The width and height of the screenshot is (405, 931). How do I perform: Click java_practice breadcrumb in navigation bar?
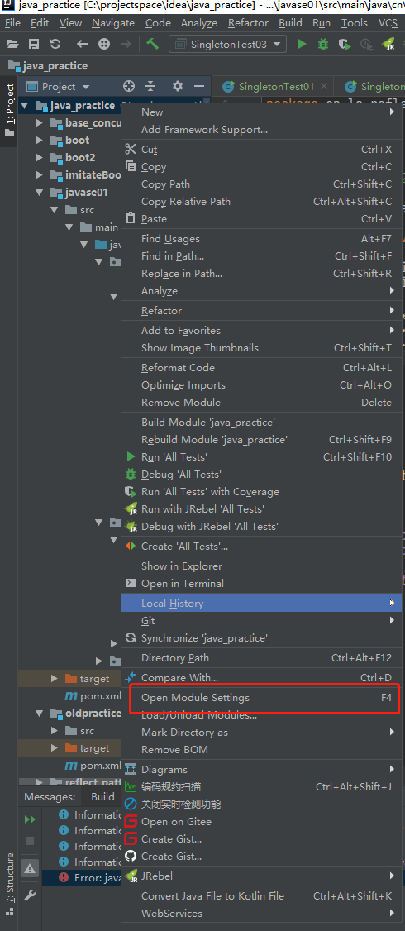[x=49, y=66]
